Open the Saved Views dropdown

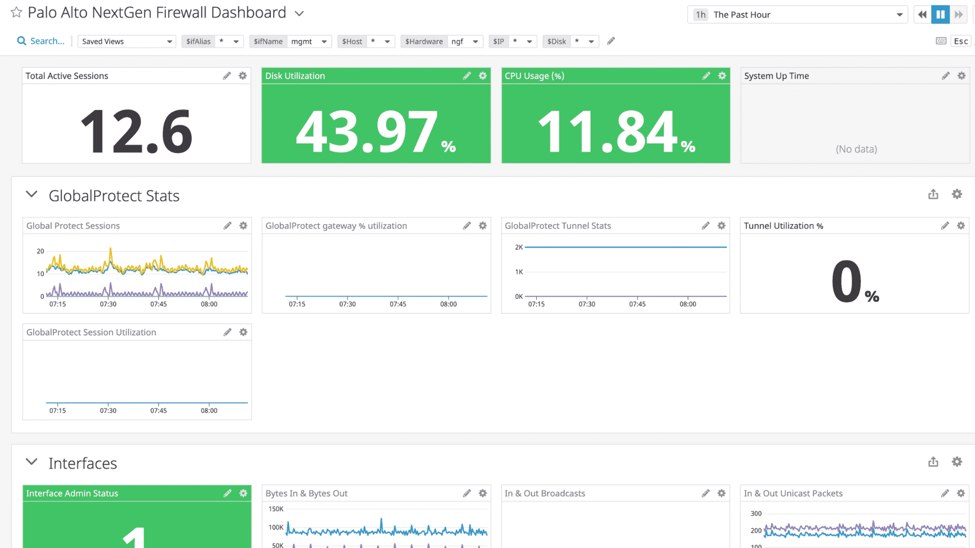[x=126, y=42]
